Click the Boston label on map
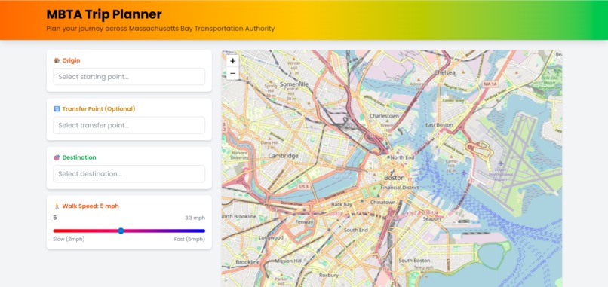The height and width of the screenshot is (287, 608). point(394,178)
